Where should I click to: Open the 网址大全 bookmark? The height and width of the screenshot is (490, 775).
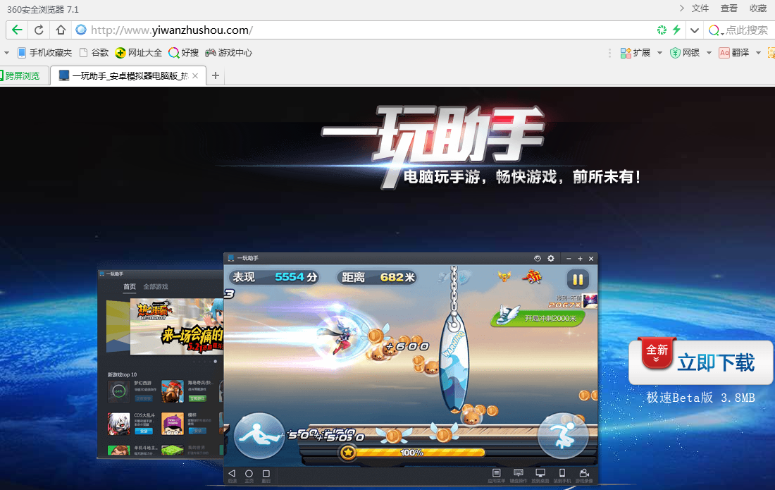click(x=138, y=52)
